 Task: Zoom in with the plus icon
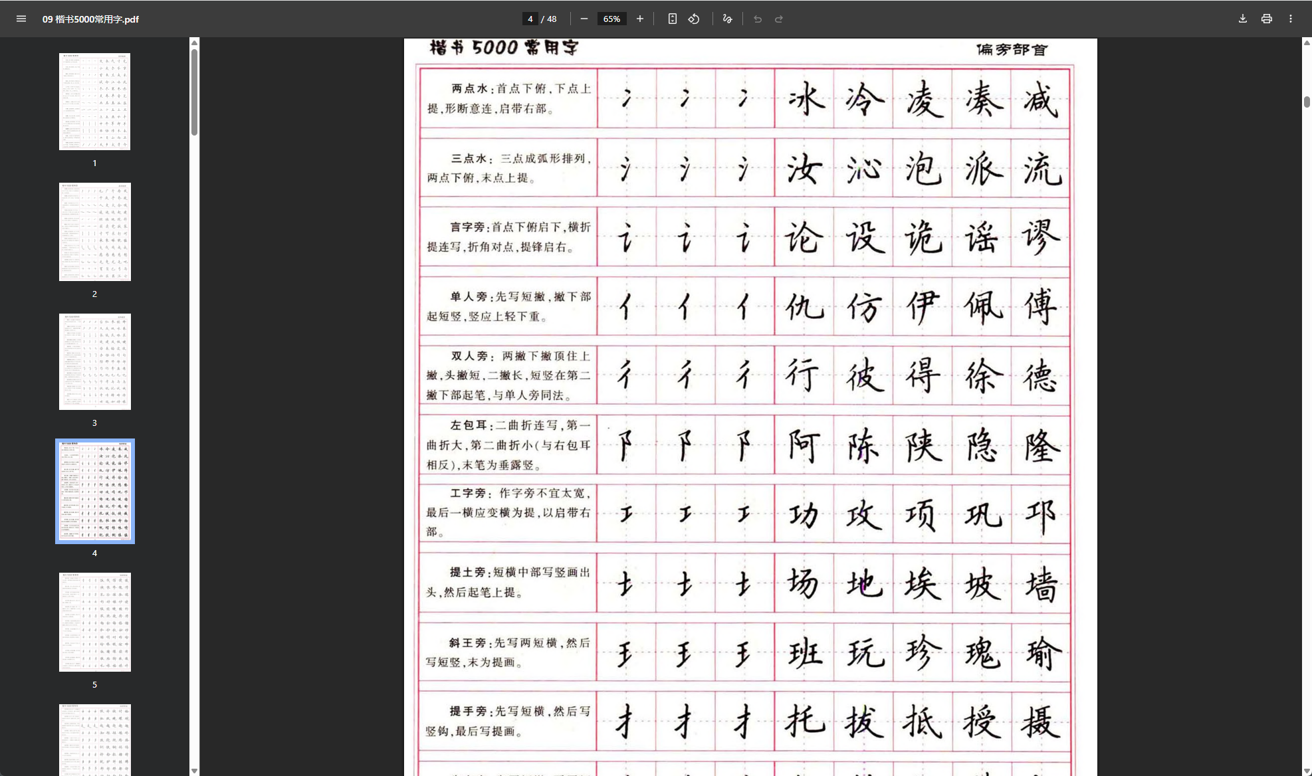pyautogui.click(x=640, y=19)
